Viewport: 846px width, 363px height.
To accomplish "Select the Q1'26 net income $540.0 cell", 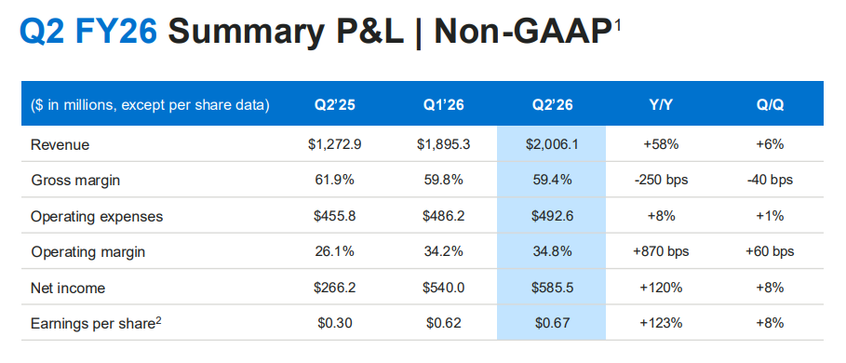I will point(443,288).
